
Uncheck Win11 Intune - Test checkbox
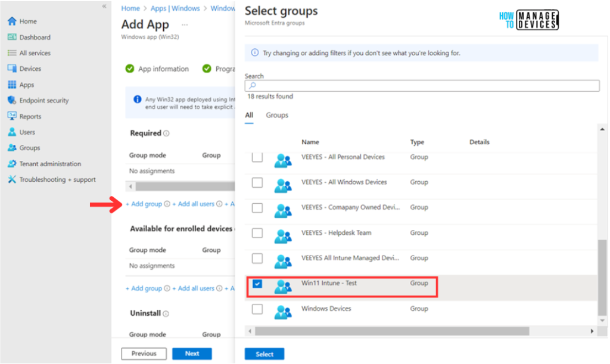(x=257, y=284)
